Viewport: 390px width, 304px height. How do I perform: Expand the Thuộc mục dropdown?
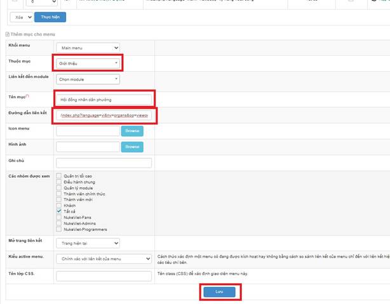point(88,63)
